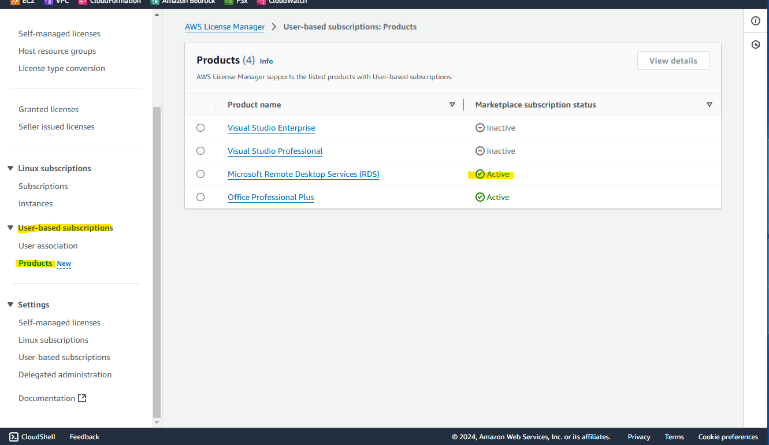Open the Visual Studio Professional product link
The width and height of the screenshot is (769, 445).
(275, 151)
